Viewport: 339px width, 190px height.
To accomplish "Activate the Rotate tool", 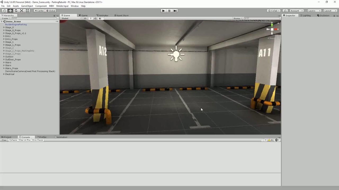I will point(16,11).
